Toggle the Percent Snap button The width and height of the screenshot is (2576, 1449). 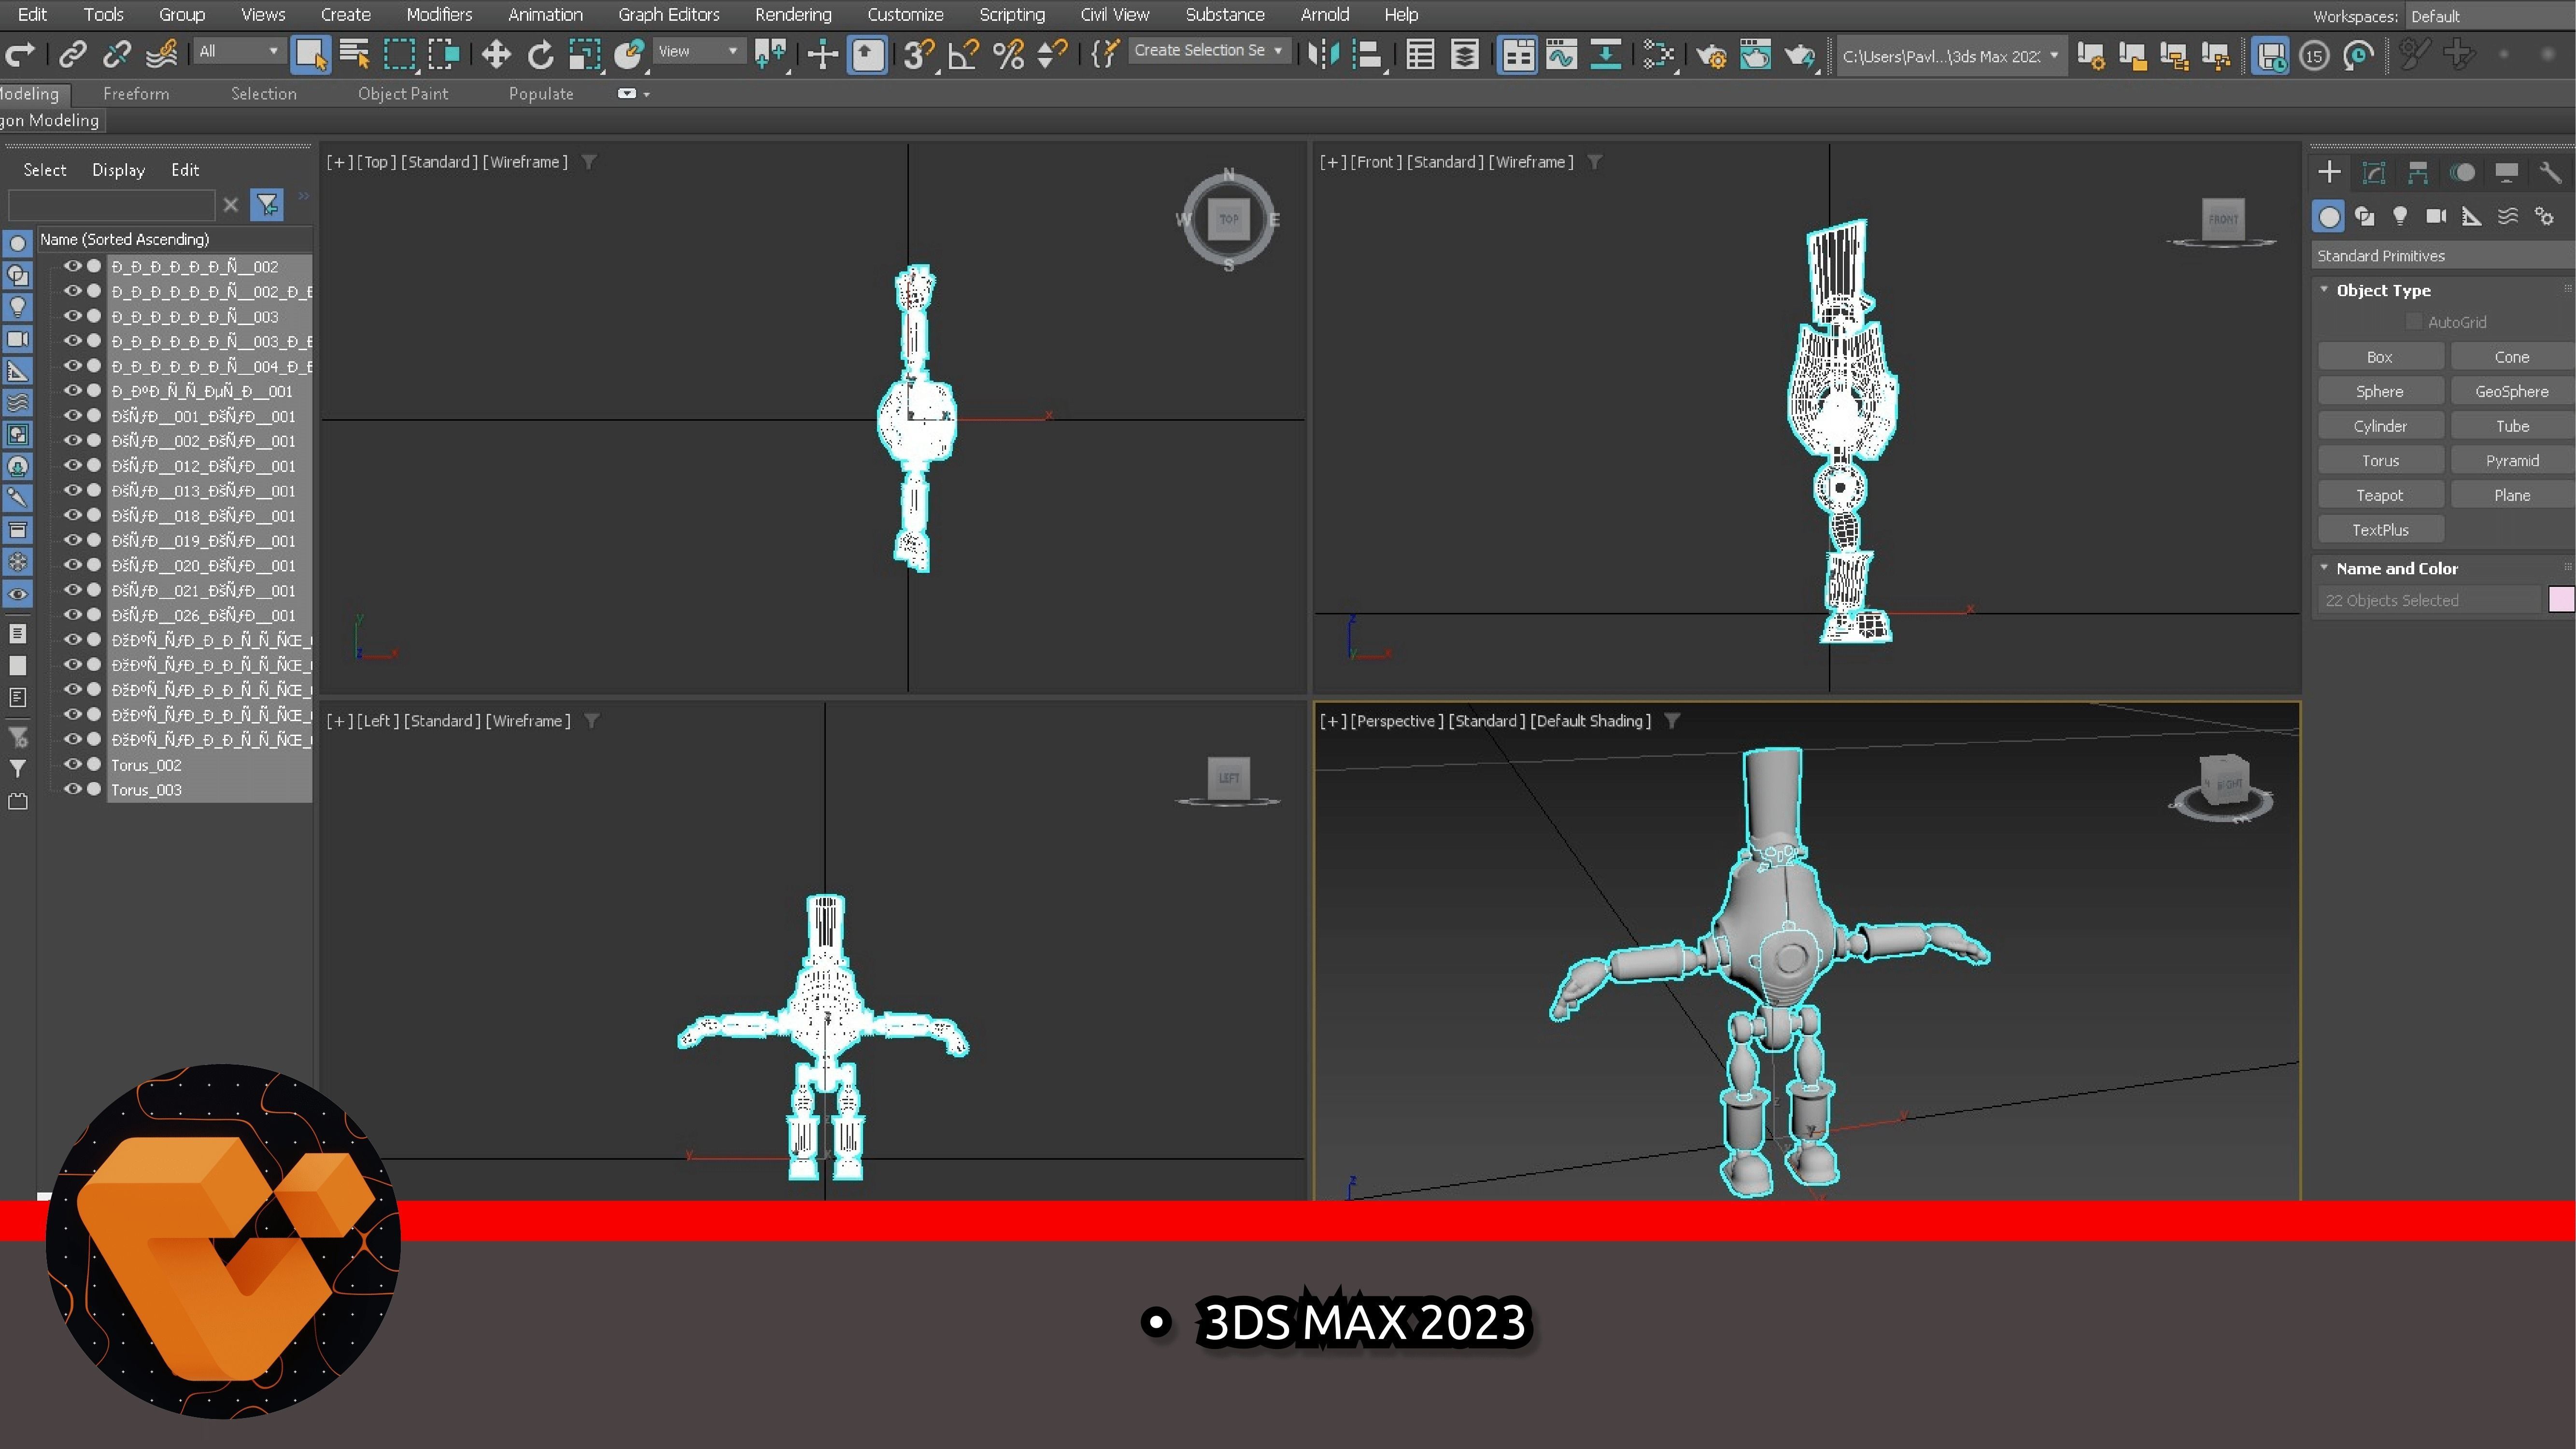point(1008,54)
